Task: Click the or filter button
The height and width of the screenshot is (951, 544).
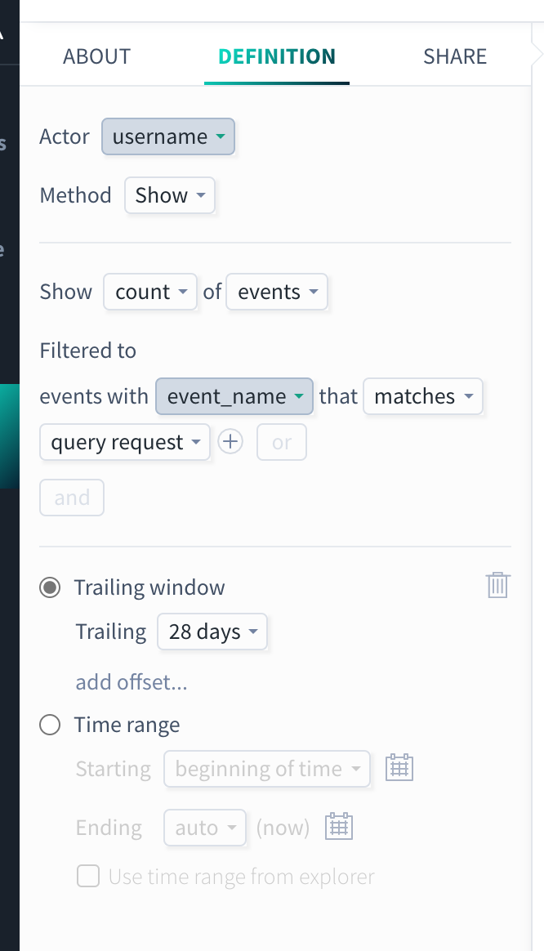Action: click(282, 442)
